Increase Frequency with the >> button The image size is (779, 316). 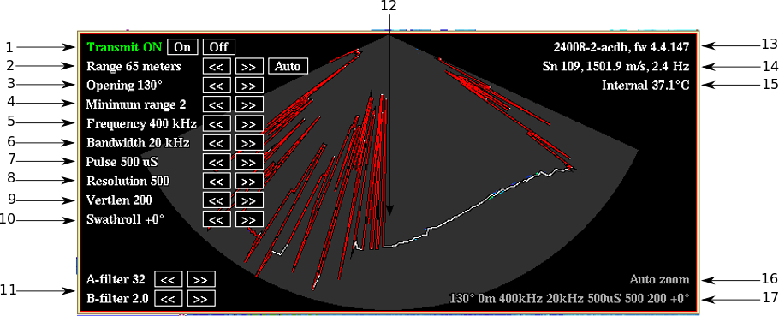(249, 123)
